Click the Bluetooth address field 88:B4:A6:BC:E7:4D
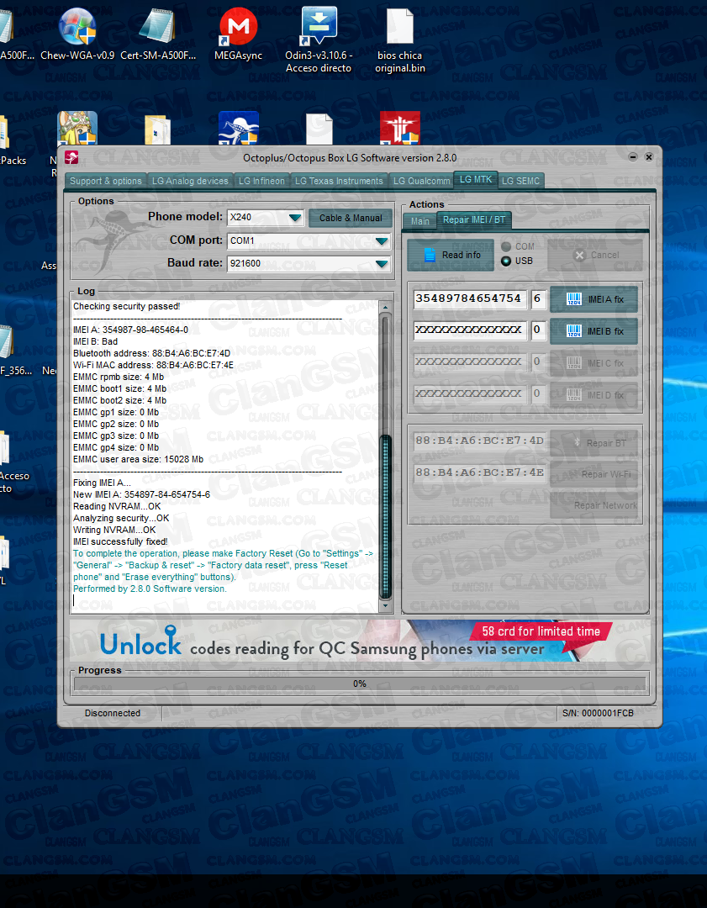Image resolution: width=707 pixels, height=908 pixels. pyautogui.click(x=480, y=441)
